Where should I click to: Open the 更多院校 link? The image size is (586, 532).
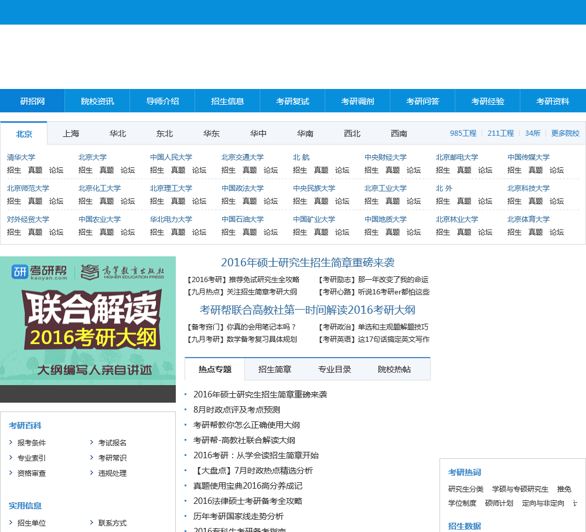tap(565, 133)
